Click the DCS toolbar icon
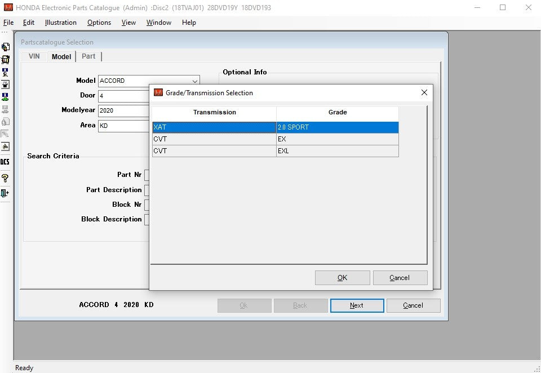The image size is (541, 373). [5, 162]
